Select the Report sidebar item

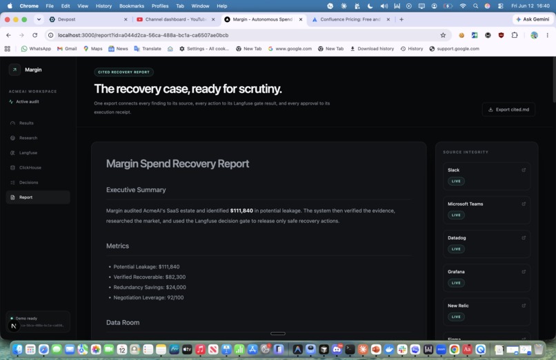[x=38, y=198]
